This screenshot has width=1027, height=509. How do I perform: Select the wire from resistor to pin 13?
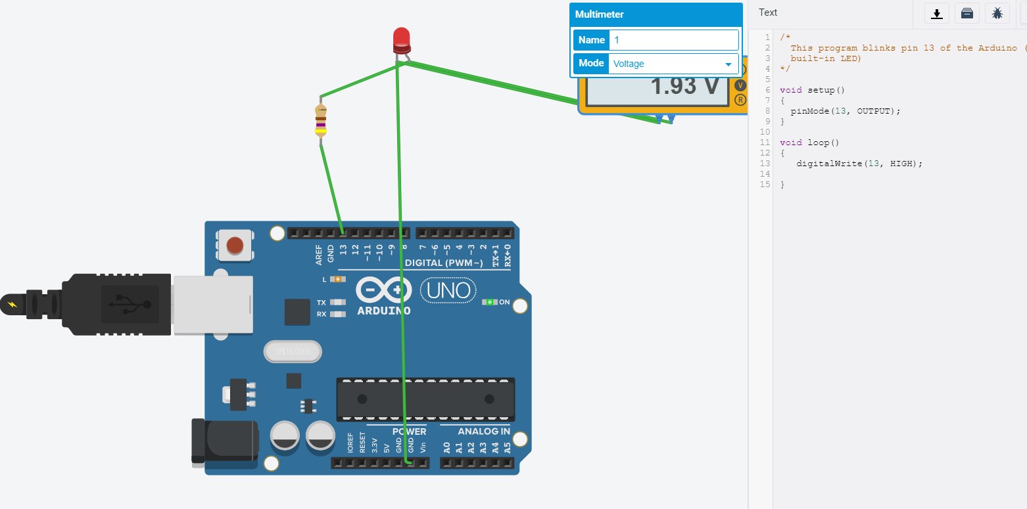[331, 189]
